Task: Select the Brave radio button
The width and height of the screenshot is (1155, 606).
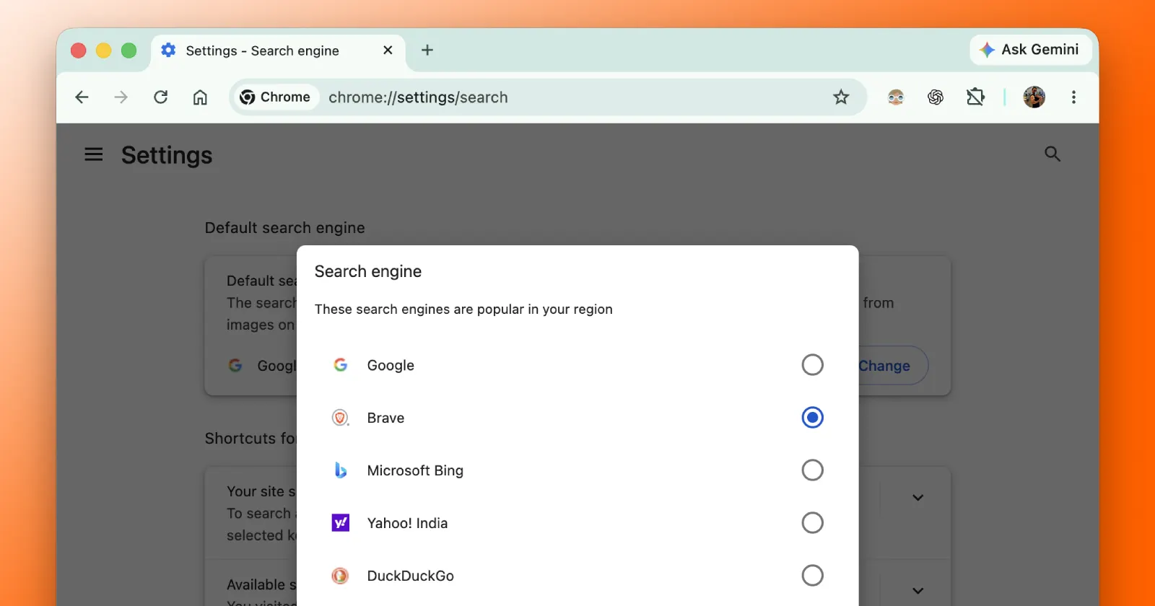Action: click(813, 418)
